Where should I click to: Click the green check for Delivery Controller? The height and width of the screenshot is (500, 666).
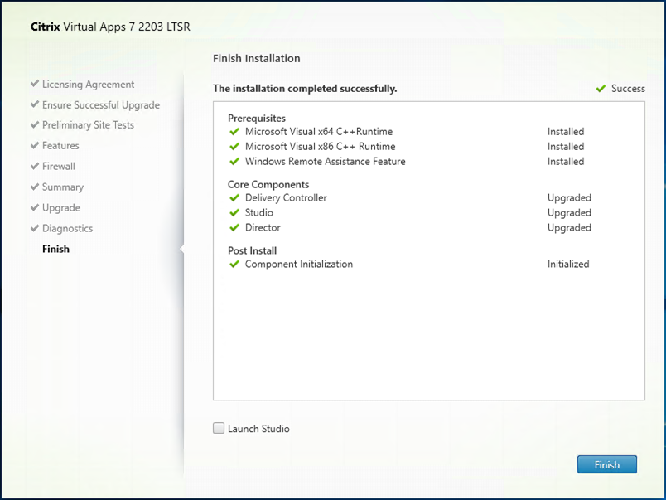[234, 198]
